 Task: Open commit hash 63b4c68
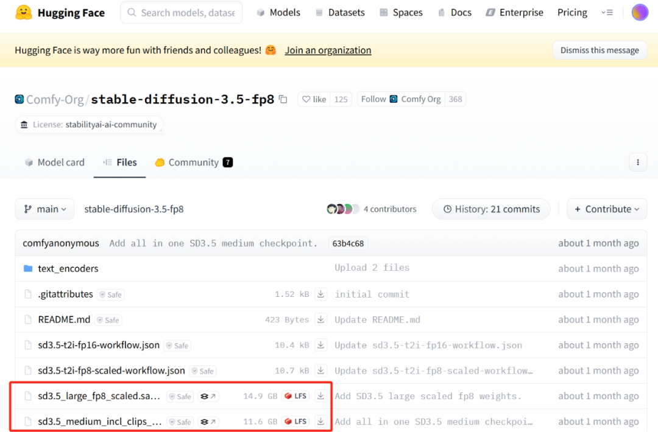click(x=348, y=243)
